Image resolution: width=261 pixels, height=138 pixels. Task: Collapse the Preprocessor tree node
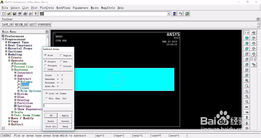3,39
